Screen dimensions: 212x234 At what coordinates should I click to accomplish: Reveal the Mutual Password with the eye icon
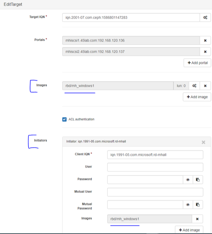[x=188, y=205]
